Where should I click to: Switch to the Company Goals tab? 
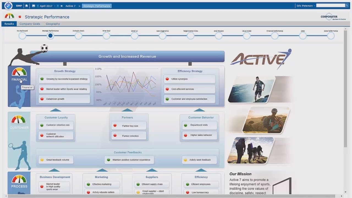[30, 24]
